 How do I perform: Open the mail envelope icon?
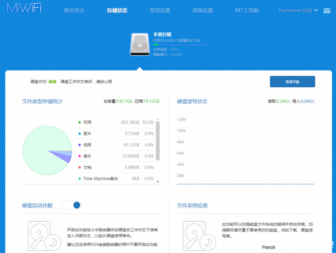[x=326, y=11]
